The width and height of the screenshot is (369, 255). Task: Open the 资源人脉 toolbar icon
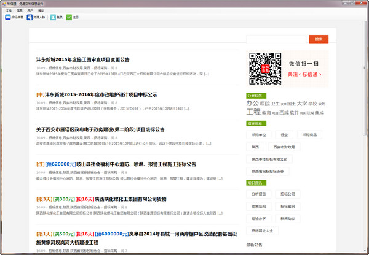(39, 17)
